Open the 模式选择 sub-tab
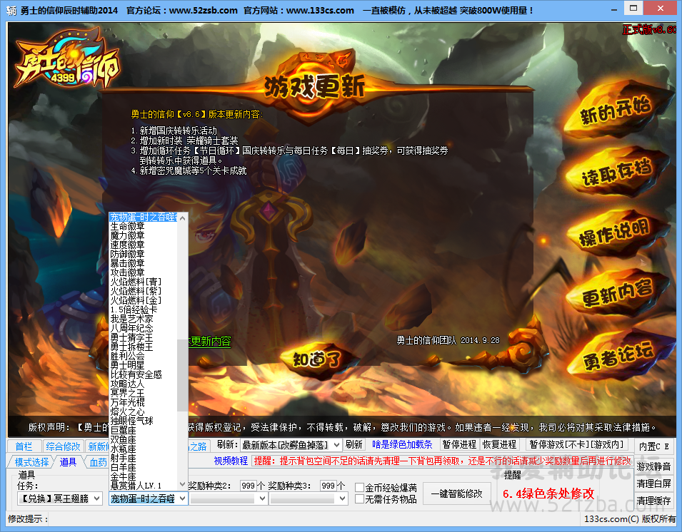This screenshot has width=682, height=532. click(x=31, y=461)
